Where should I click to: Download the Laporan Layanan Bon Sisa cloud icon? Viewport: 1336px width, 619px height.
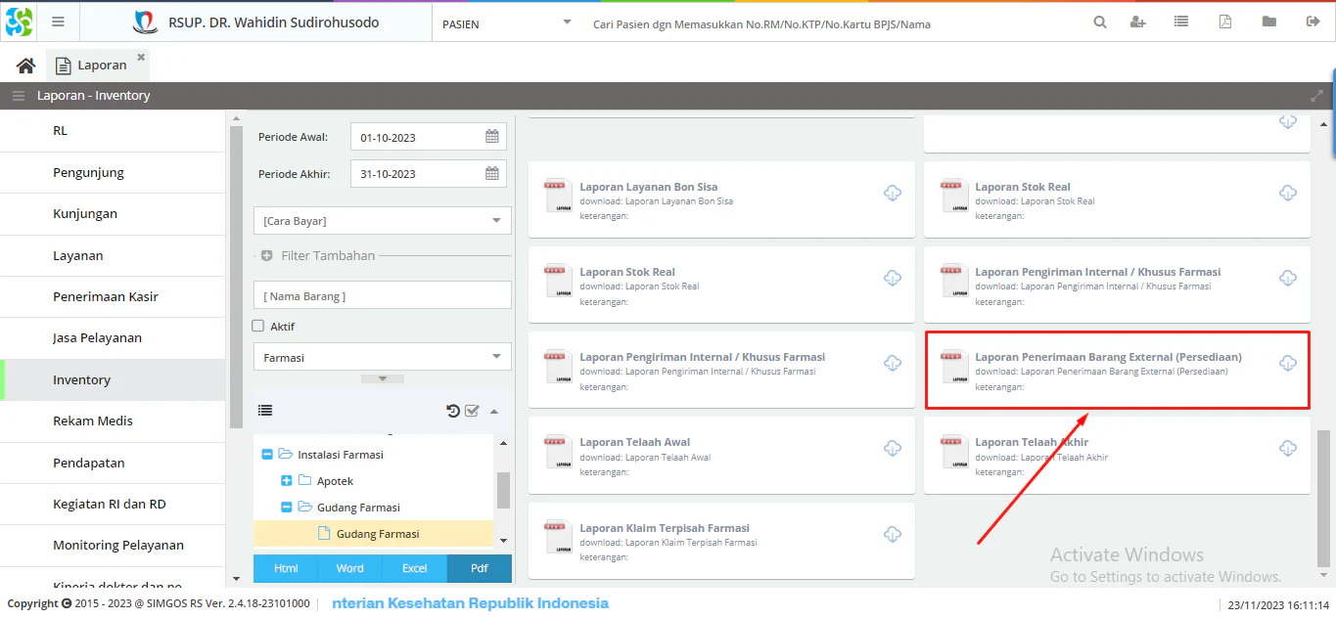[x=893, y=193]
